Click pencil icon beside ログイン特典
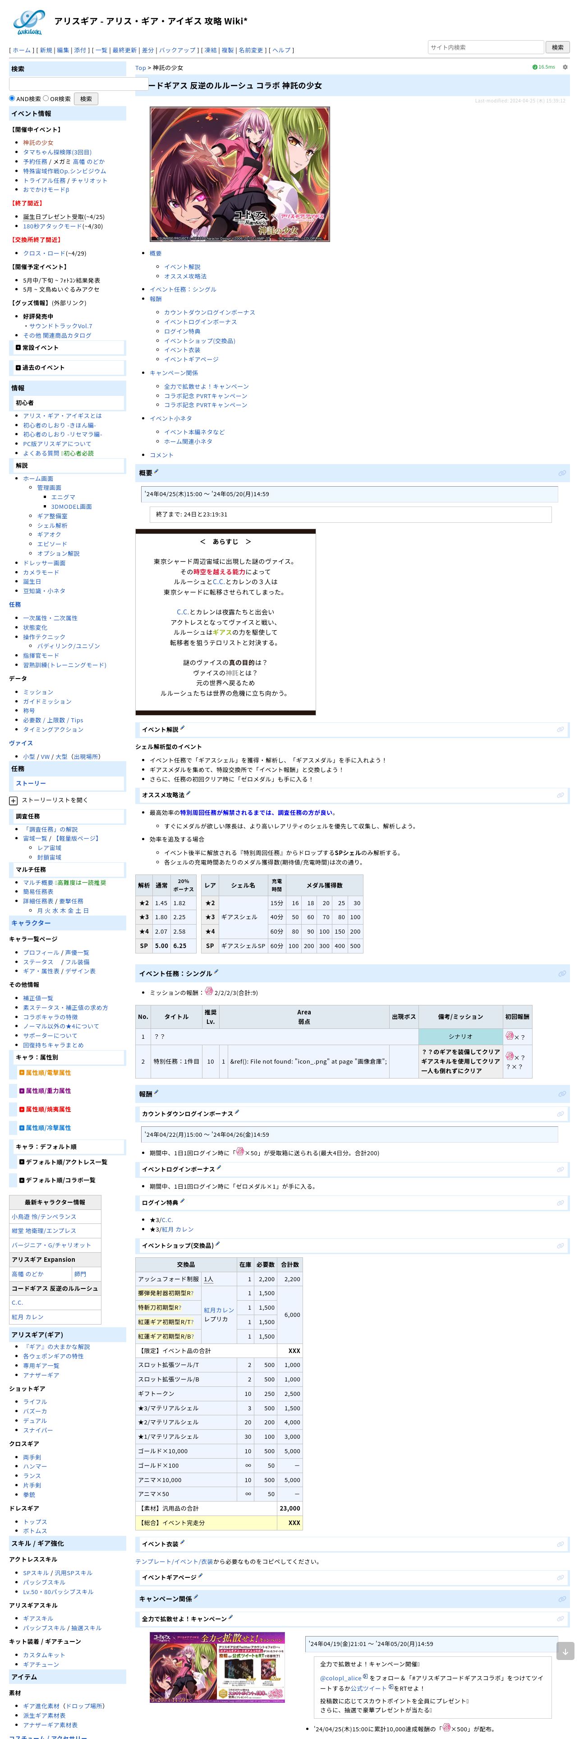The width and height of the screenshot is (579, 1739). coord(182,1201)
